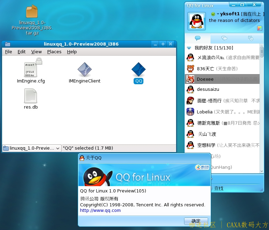Minimize the QQ for Linux window
Viewport: 269px width, 230px height.
click(234, 5)
